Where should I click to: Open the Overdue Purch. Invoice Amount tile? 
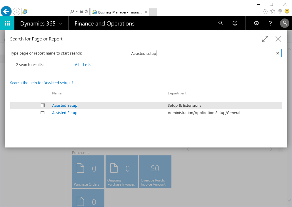click(x=155, y=172)
